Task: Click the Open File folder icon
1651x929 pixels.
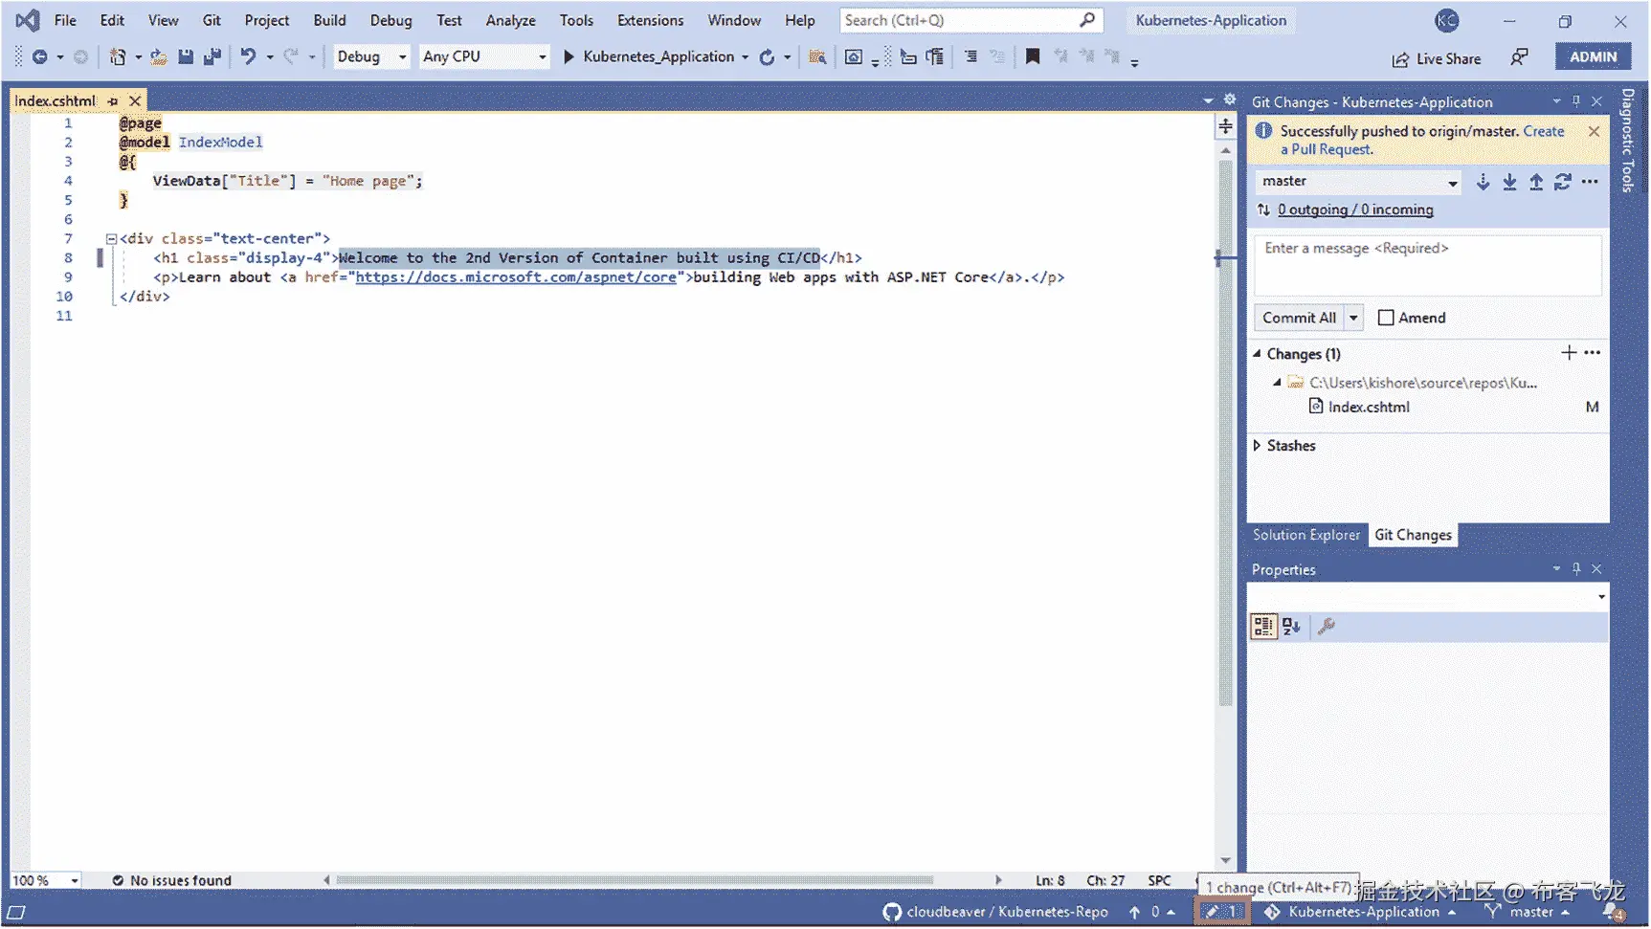Action: 159,57
